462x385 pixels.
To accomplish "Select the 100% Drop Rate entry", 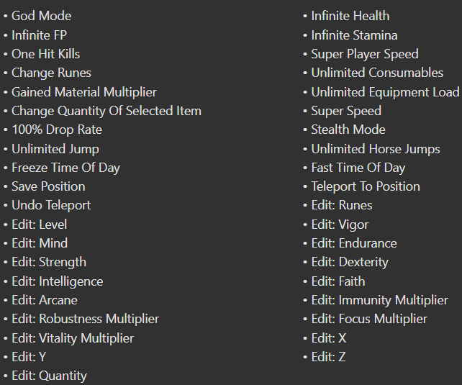I will click(x=57, y=130).
